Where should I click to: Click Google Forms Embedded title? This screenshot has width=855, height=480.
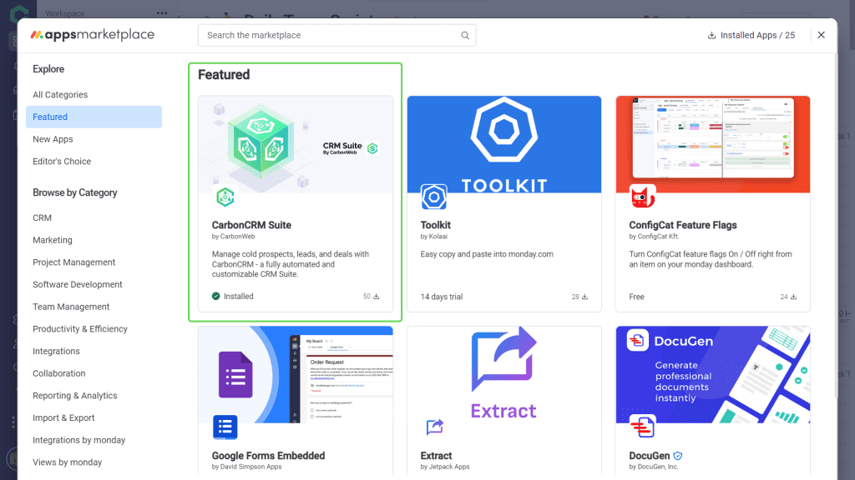[268, 456]
